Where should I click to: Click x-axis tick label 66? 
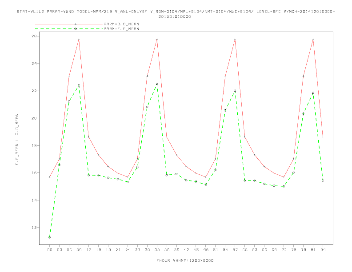(x=264, y=250)
